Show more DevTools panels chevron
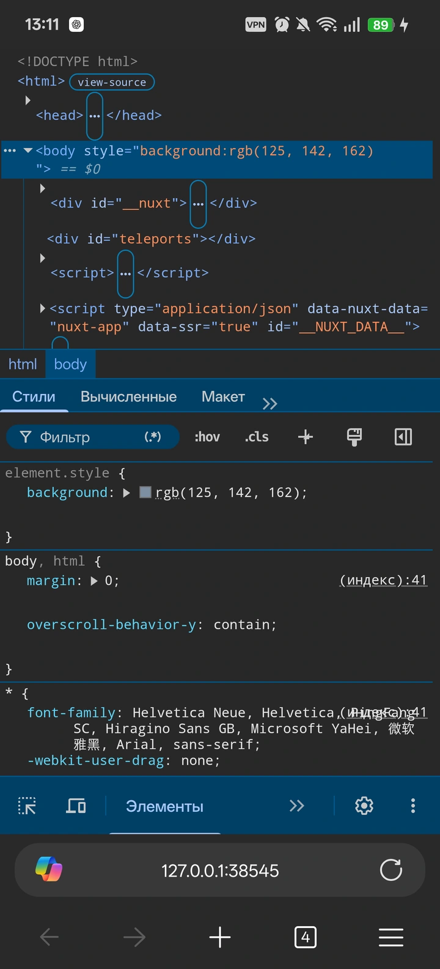The height and width of the screenshot is (969, 440). [297, 806]
